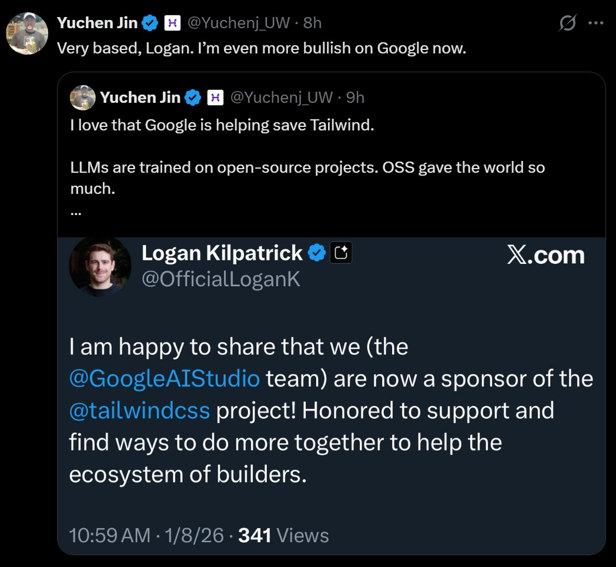Image resolution: width=616 pixels, height=567 pixels.
Task: Click the 8h timestamp of the post
Action: [312, 23]
